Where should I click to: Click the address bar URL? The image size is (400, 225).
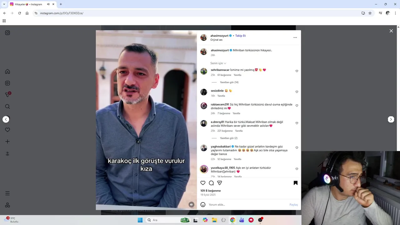62,13
